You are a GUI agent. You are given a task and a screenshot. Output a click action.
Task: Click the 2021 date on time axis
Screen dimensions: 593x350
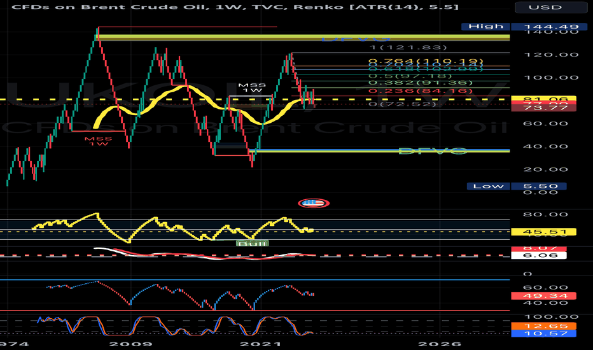point(261,344)
